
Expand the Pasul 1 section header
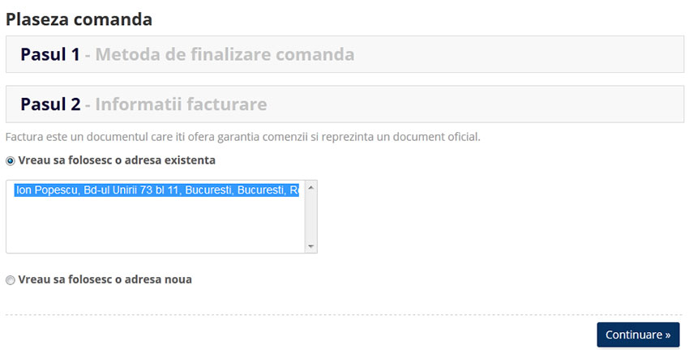click(x=344, y=54)
